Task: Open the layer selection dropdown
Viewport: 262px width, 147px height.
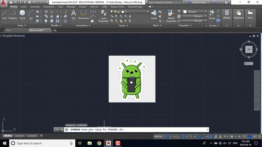Action: pyautogui.click(x=129, y=12)
